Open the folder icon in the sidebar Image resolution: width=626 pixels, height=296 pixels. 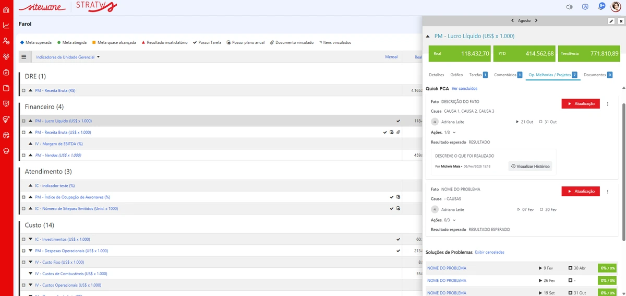(x=6, y=88)
